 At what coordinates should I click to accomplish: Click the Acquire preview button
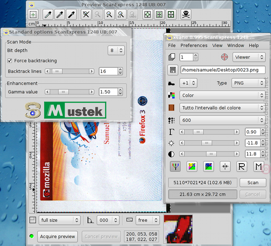click(57, 237)
